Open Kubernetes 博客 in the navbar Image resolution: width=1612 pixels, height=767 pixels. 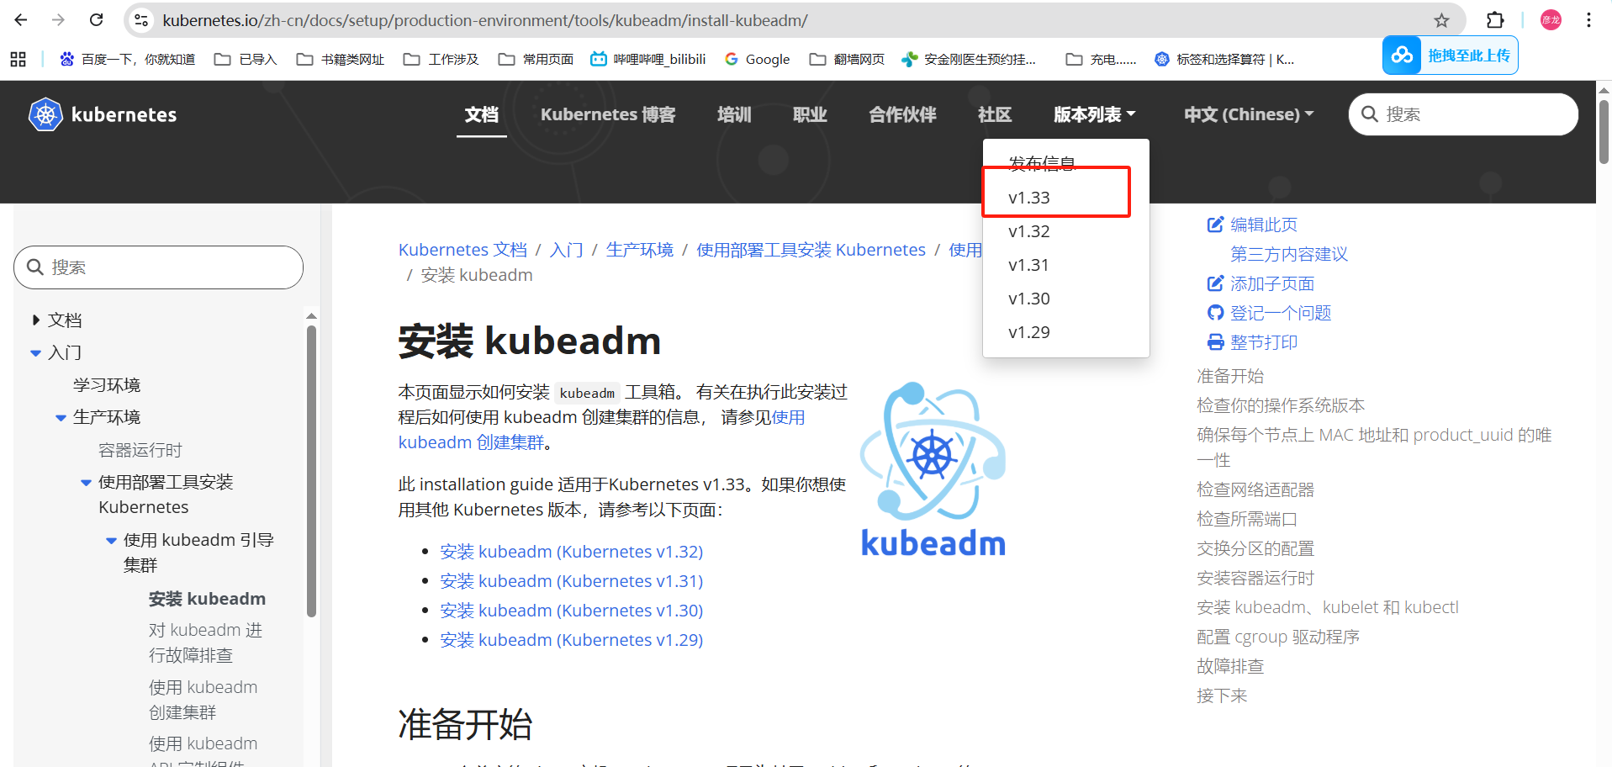(x=608, y=114)
